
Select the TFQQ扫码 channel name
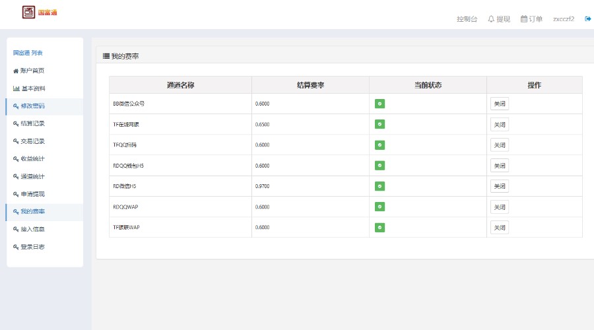click(x=125, y=145)
